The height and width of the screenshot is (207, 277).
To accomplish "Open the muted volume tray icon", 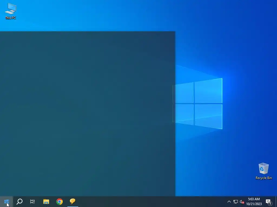I will 242,202.
